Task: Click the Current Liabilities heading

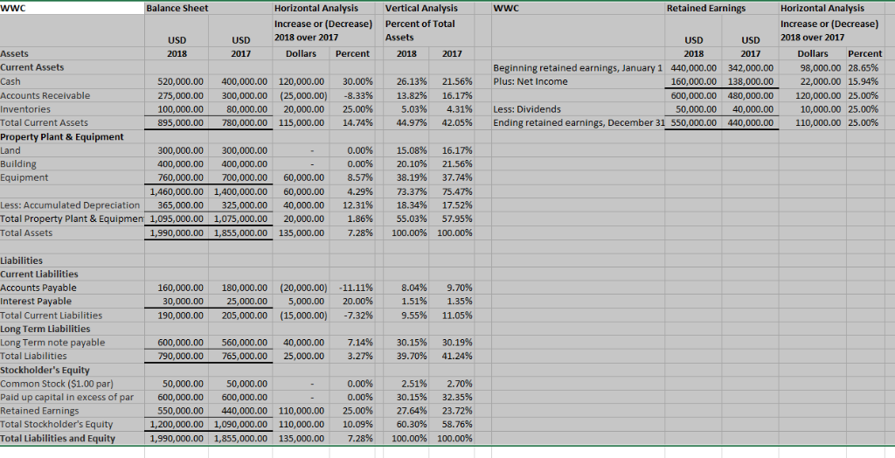Action: coord(39,274)
